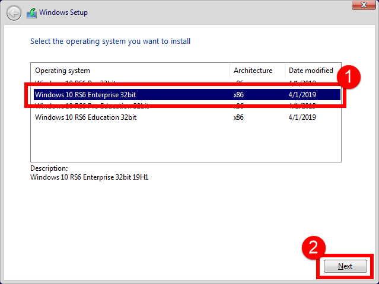
Task: Click the Architecture column header
Action: tap(257, 71)
